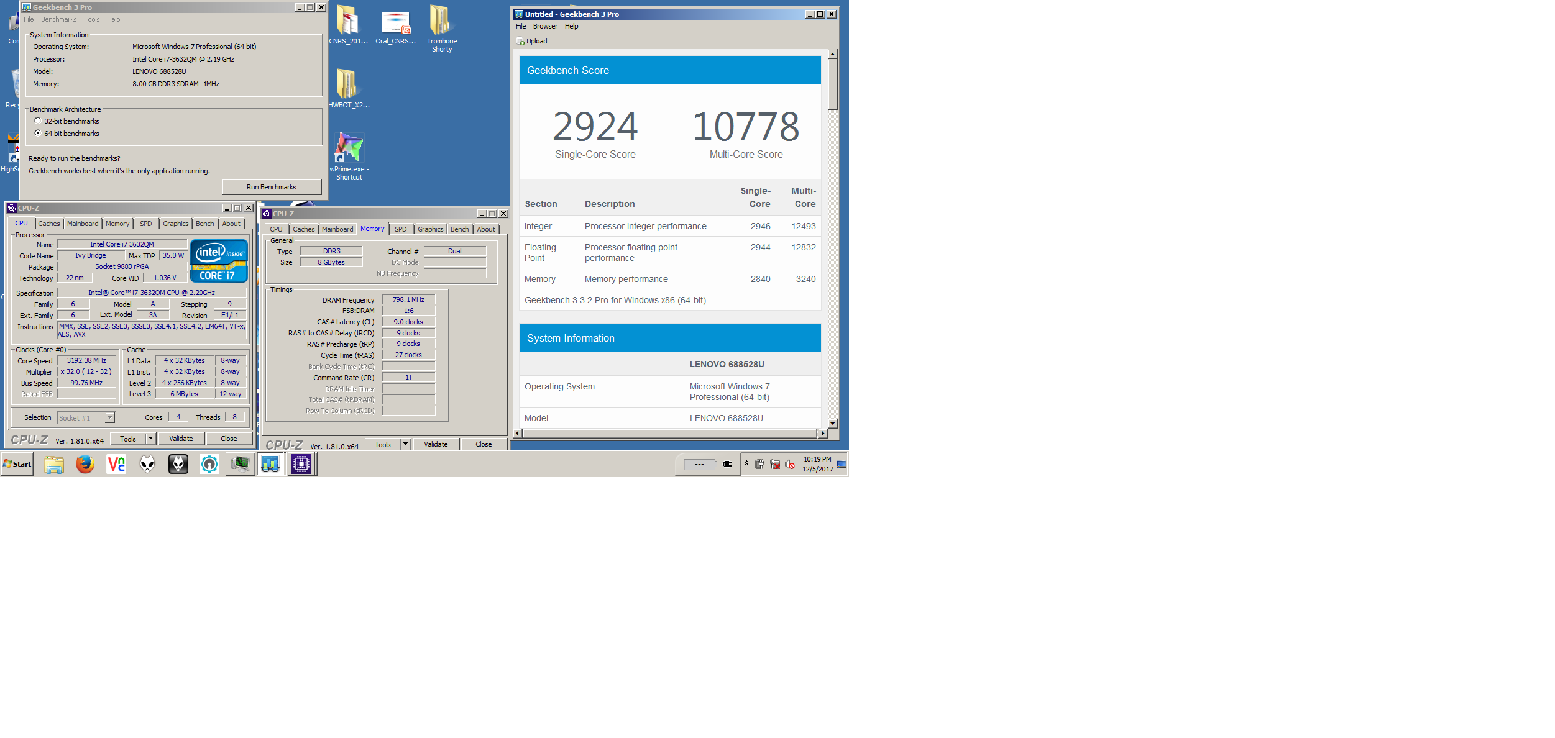Switch to Geekbench taskbar button
The image size is (1555, 738).
click(270, 464)
